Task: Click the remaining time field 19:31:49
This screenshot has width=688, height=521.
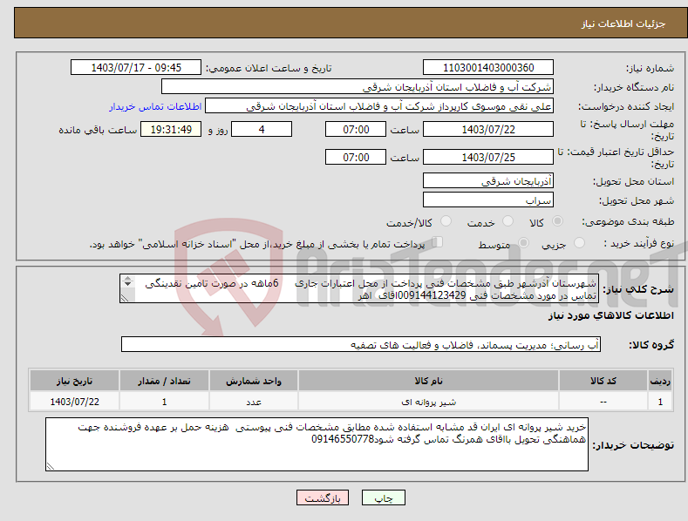Action: click(x=171, y=129)
